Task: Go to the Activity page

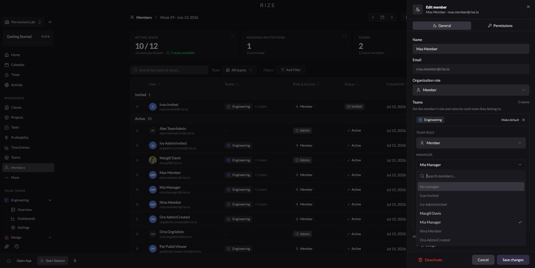Action: coord(28,85)
